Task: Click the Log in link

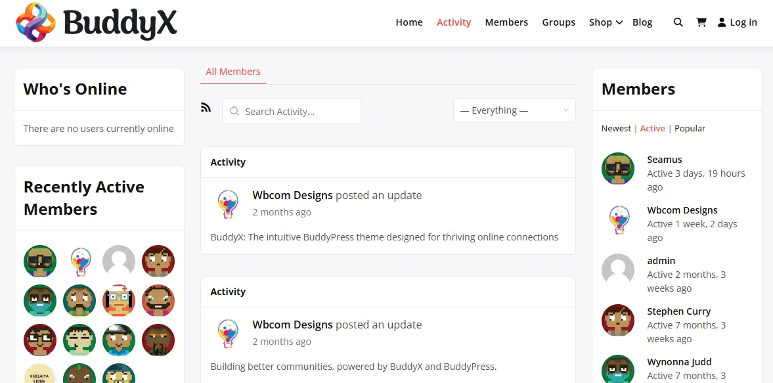Action: [743, 22]
